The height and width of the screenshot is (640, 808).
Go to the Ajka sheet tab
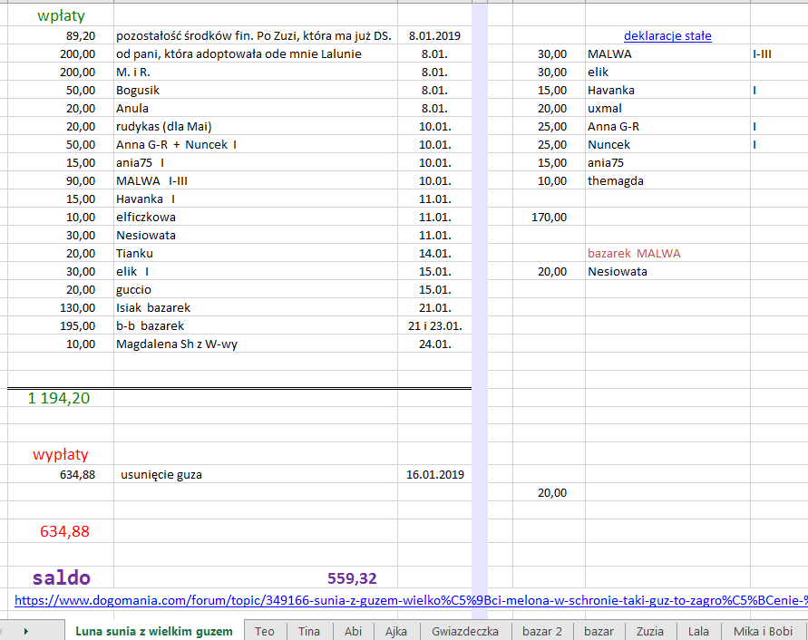395,631
